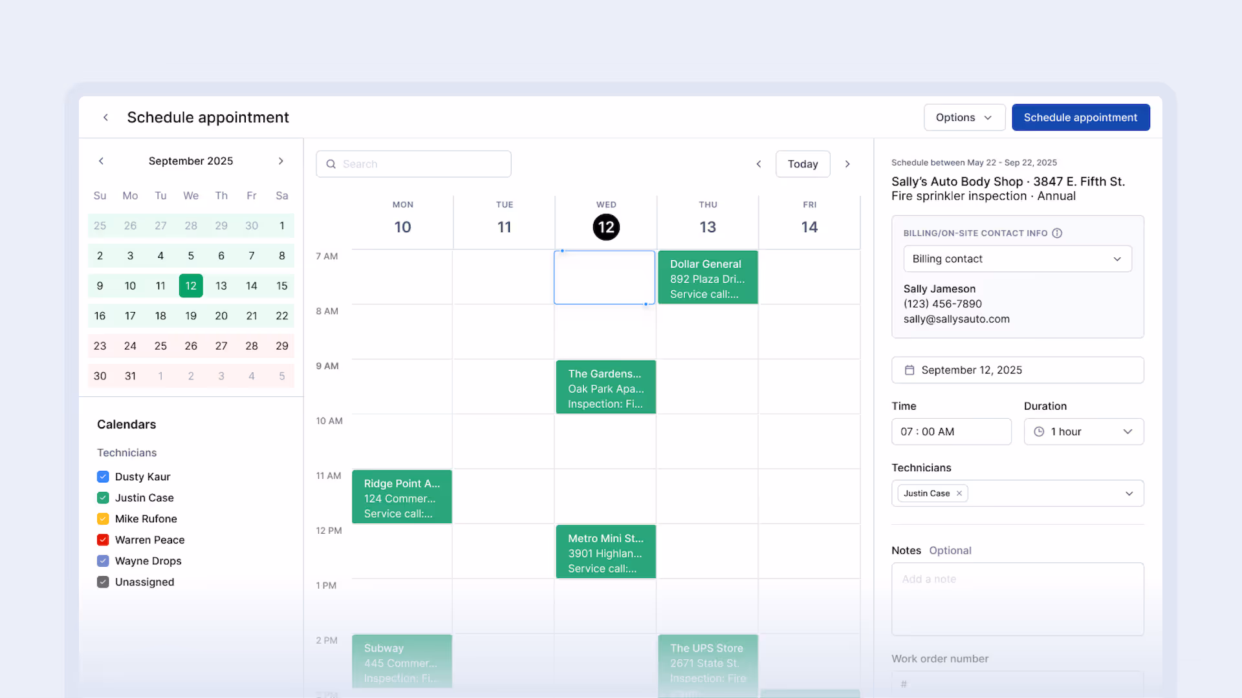Click next week arrow beside Today
This screenshot has width=1242, height=698.
(847, 164)
